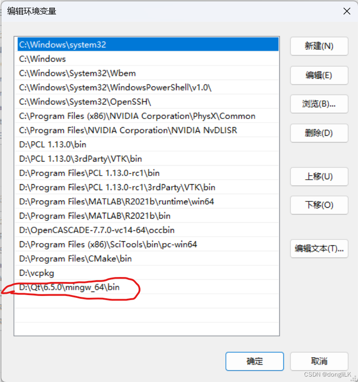Select the D:\vcpkg entry
This screenshot has height=382, width=358.
[x=147, y=273]
